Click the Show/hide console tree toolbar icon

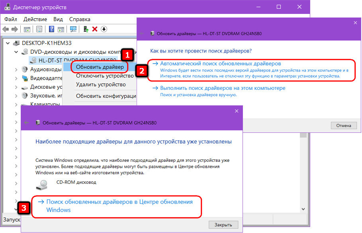pyautogui.click(x=27, y=29)
